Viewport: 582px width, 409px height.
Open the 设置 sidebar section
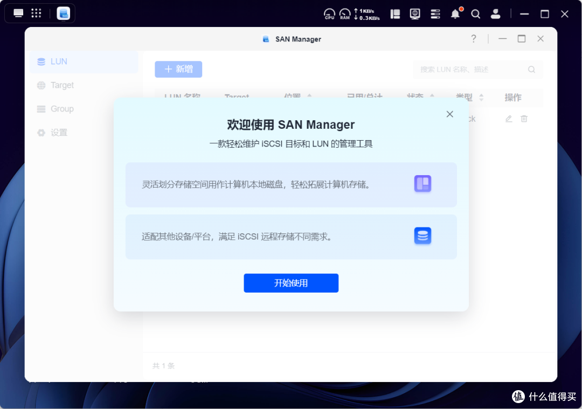tap(84, 133)
